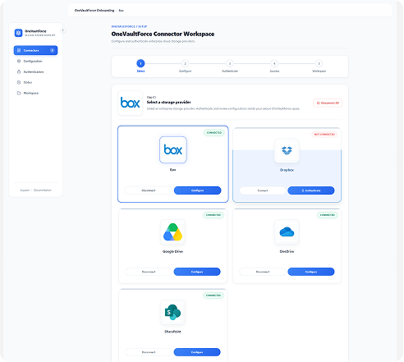Click the Dropbox logo icon
404x362 pixels.
pos(287,150)
